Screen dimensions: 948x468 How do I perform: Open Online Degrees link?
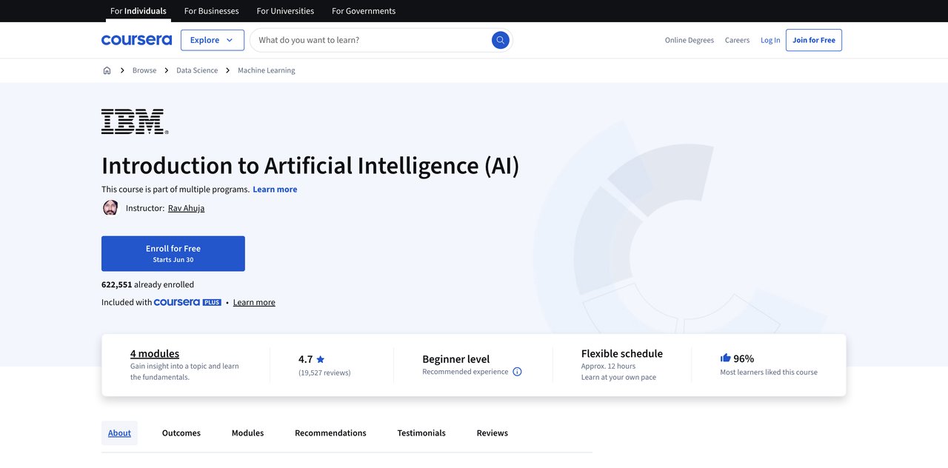pyautogui.click(x=690, y=40)
